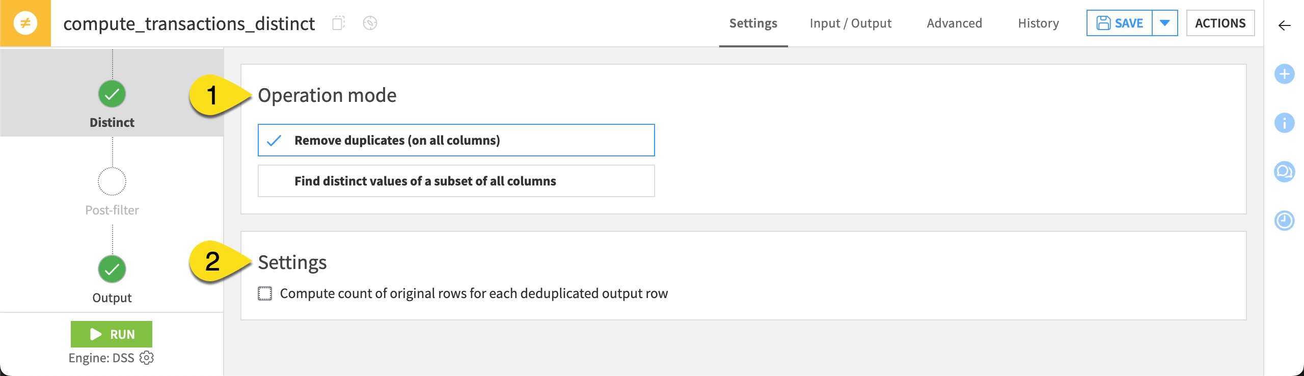The height and width of the screenshot is (376, 1304).
Task: Save the recipe with SAVE button
Action: click(1119, 23)
